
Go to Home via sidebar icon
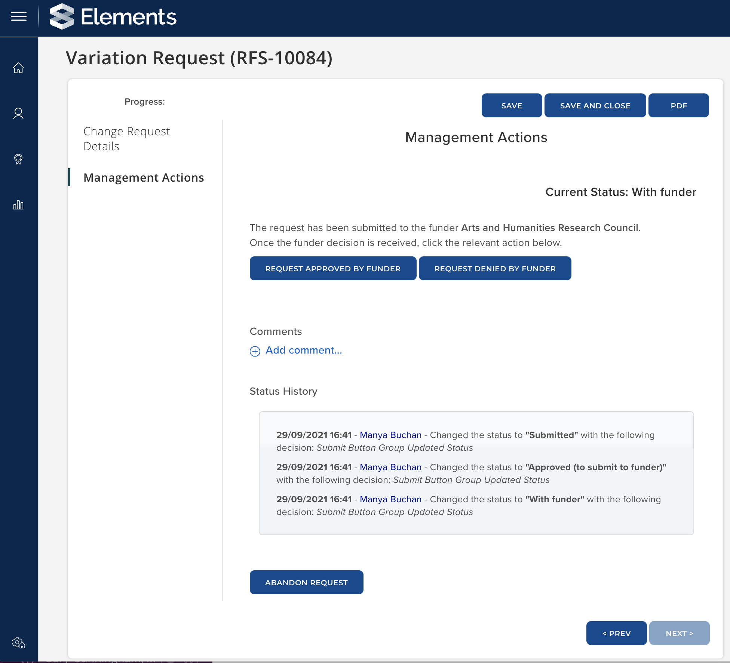click(18, 68)
